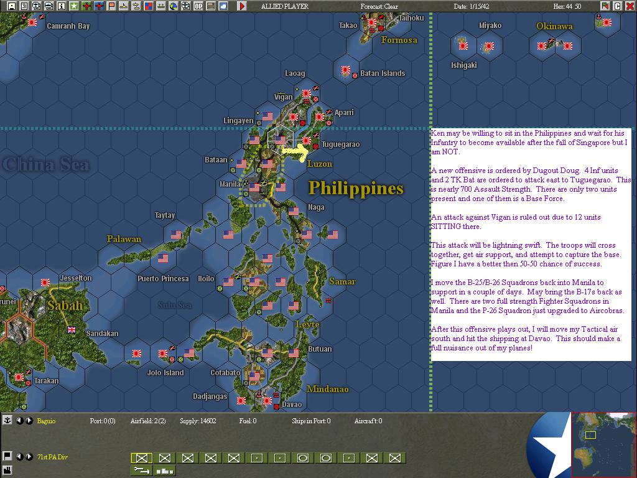
Task: Click the orange flag toolbar icon
Action: pos(111,6)
